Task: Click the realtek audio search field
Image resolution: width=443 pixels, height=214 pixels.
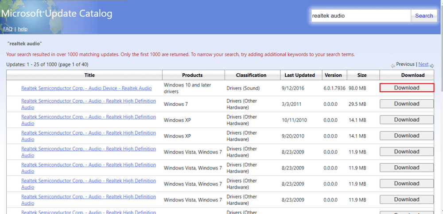Action: pyautogui.click(x=360, y=16)
